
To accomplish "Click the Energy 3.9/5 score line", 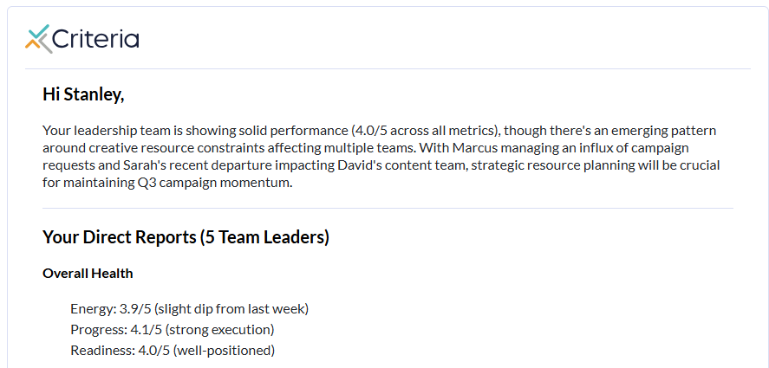I will point(189,308).
